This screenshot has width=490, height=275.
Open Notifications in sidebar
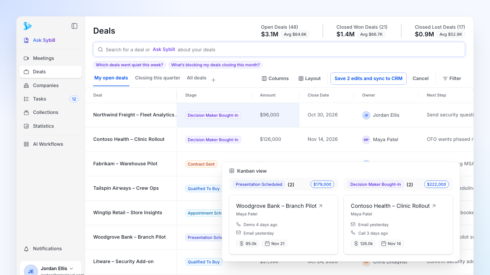pyautogui.click(x=51, y=248)
